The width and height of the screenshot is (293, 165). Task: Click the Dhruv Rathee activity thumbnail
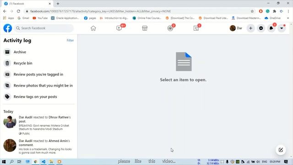coord(10,122)
